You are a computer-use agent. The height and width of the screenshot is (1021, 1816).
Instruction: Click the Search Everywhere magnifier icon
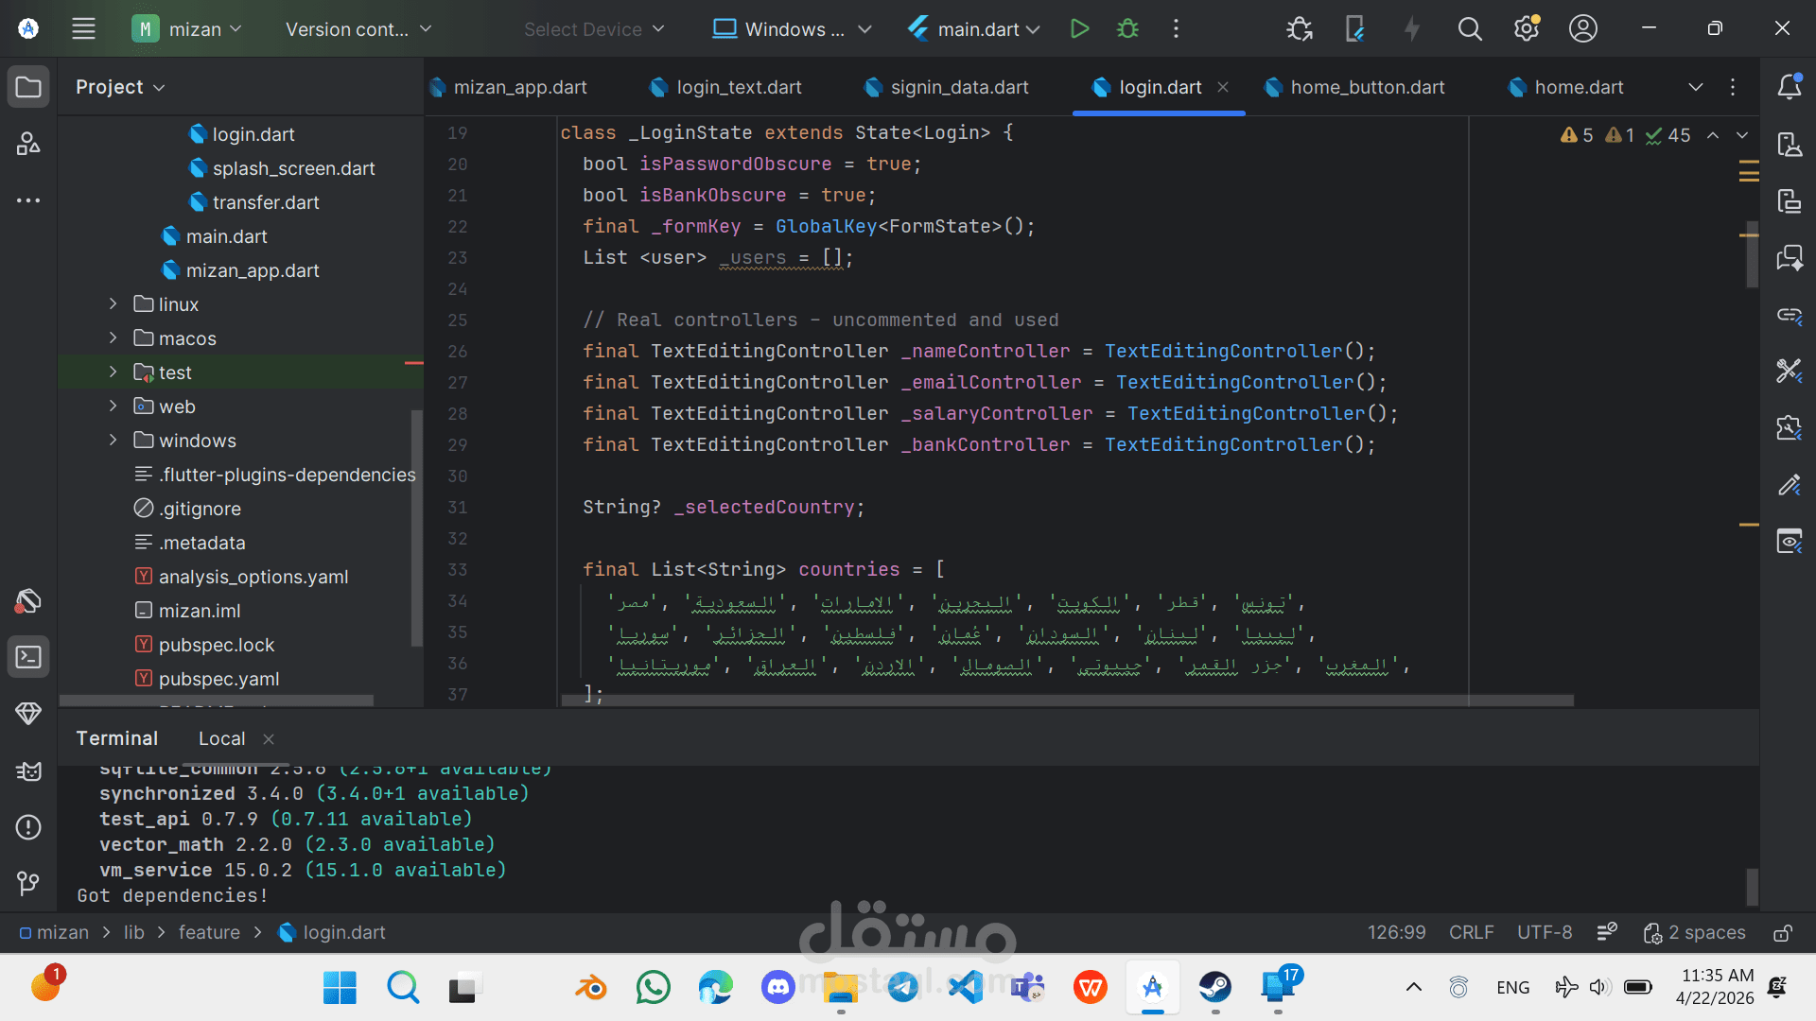click(x=1469, y=29)
